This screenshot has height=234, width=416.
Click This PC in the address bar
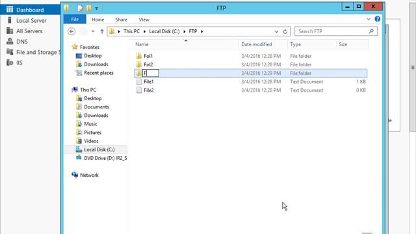coord(131,31)
